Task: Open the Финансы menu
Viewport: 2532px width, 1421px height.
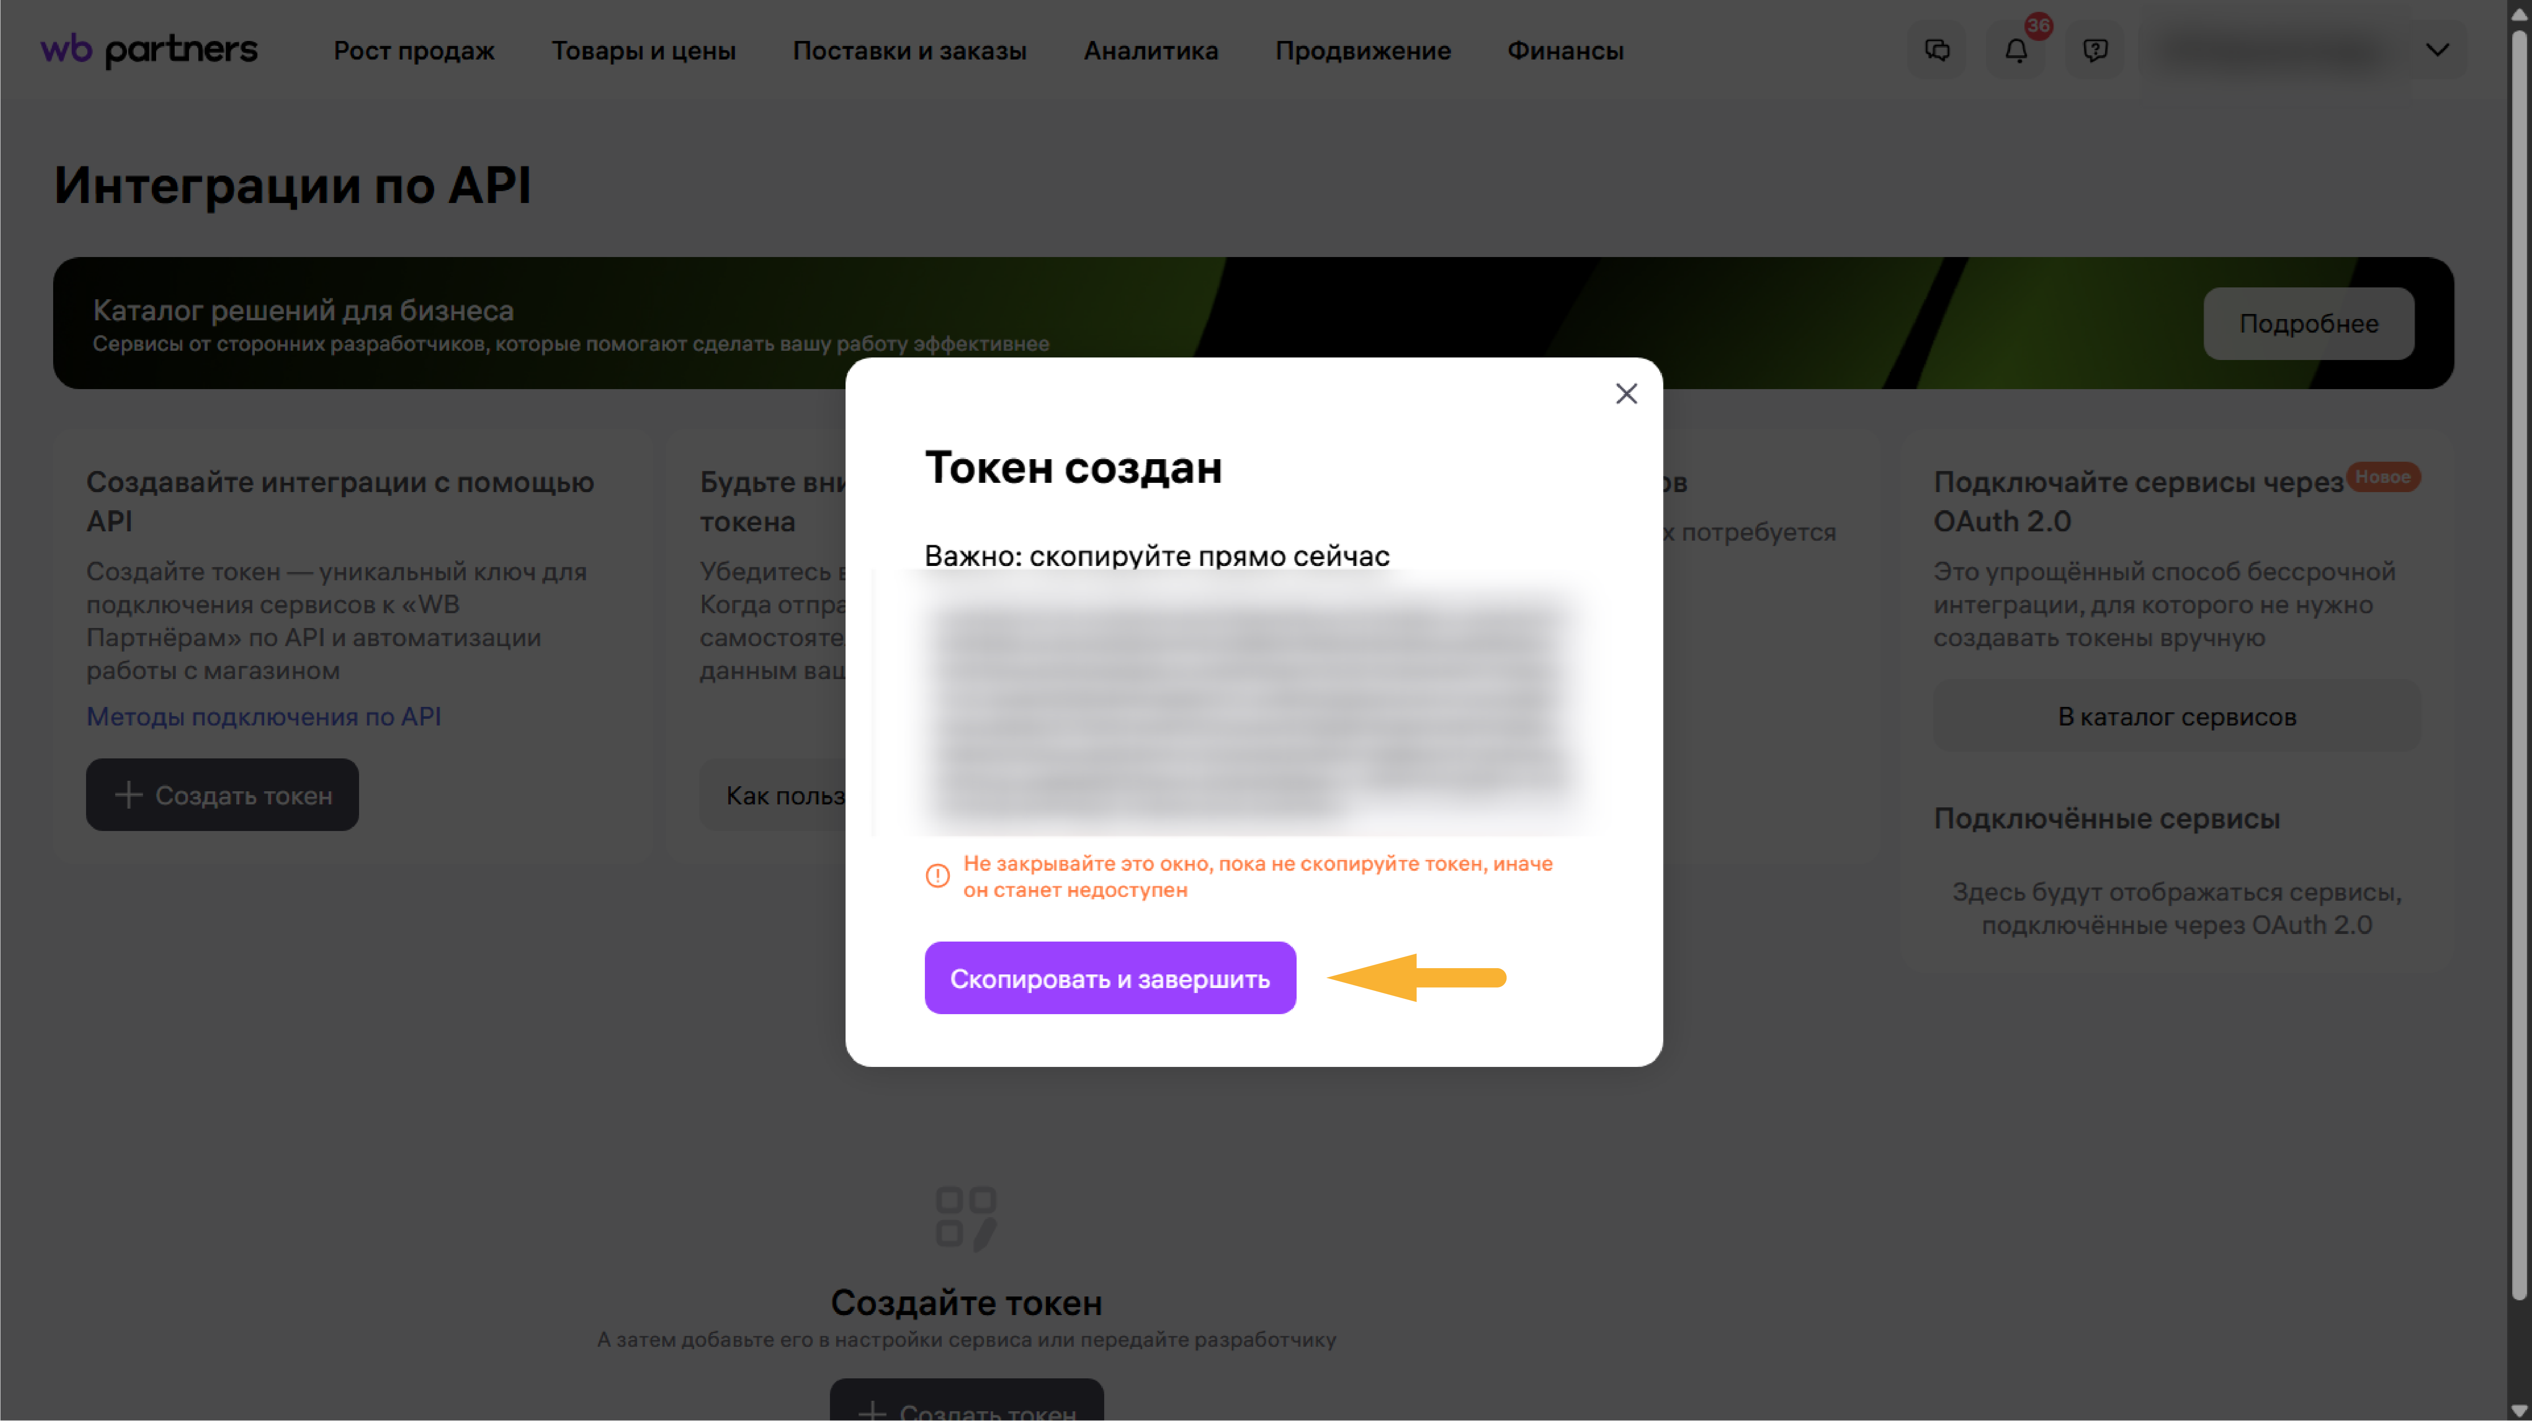Action: coord(1566,50)
